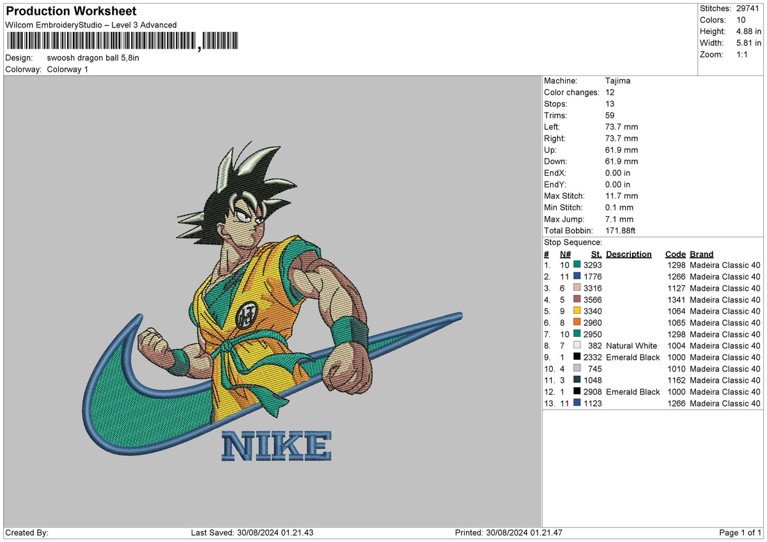The width and height of the screenshot is (767, 542).
Task: Select thread code 1010
Action: [x=676, y=369]
